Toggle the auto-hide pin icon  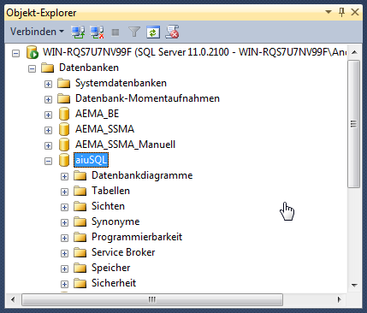(341, 12)
